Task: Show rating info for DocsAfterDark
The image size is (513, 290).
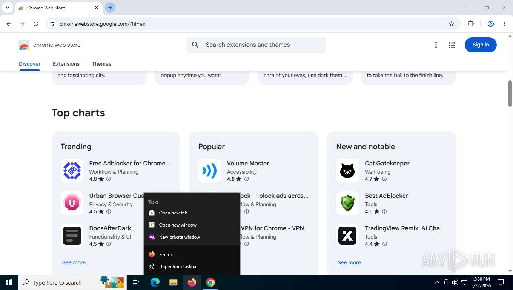Action: [109, 244]
